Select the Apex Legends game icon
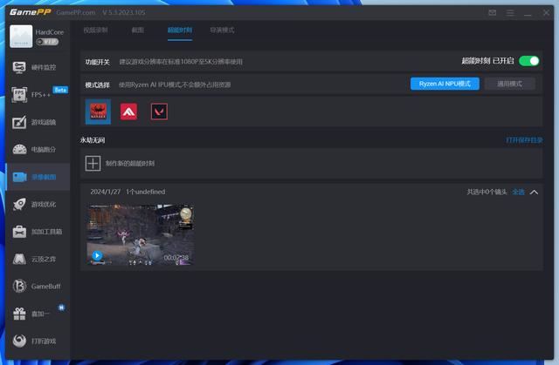The width and height of the screenshot is (559, 365). tap(128, 112)
